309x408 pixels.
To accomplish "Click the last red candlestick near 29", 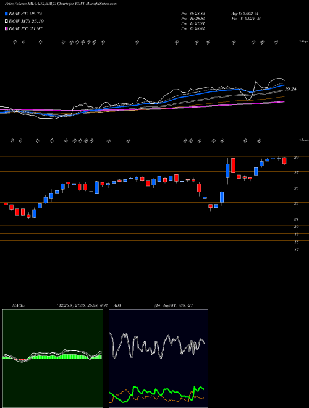I will (x=284, y=161).
